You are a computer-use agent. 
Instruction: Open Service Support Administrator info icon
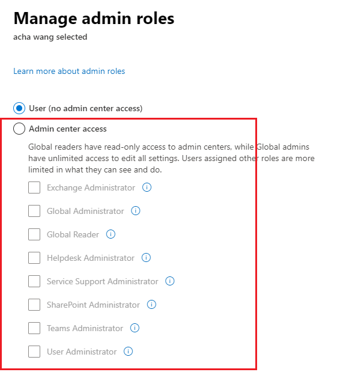click(x=170, y=281)
